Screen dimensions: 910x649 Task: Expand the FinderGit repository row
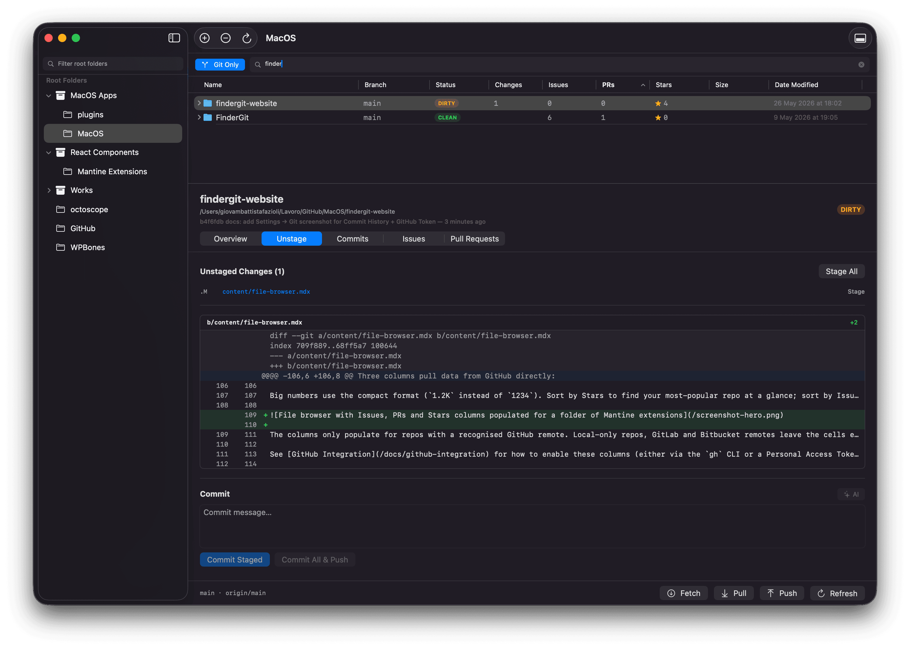pyautogui.click(x=199, y=117)
